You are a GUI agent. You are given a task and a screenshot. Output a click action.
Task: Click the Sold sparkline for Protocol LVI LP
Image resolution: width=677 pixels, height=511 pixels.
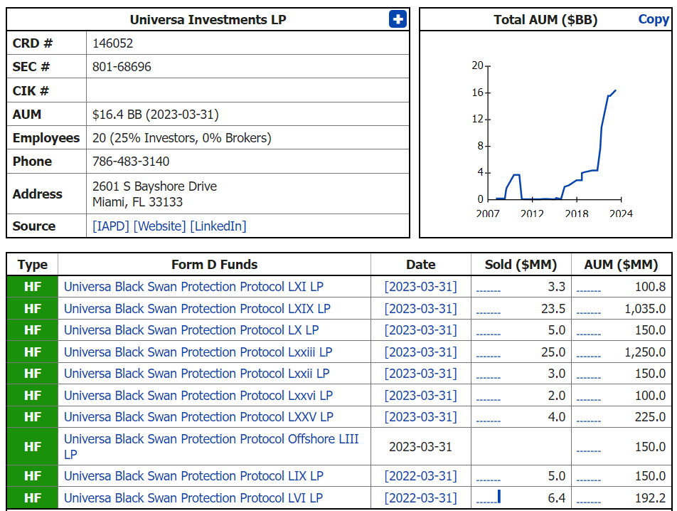point(489,498)
